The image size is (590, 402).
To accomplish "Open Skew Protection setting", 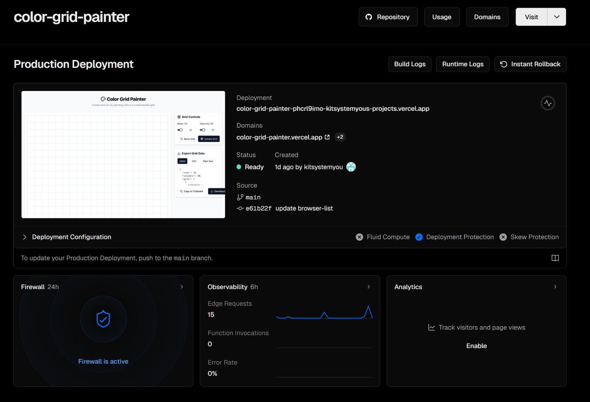I will pyautogui.click(x=534, y=237).
